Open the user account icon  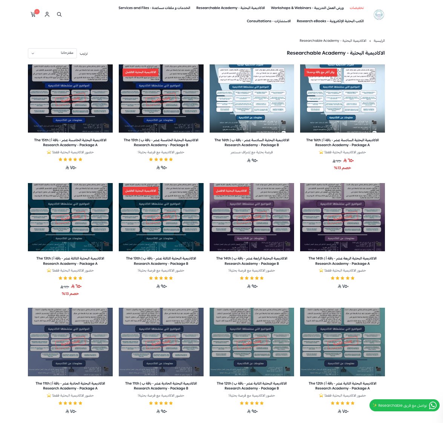click(47, 14)
